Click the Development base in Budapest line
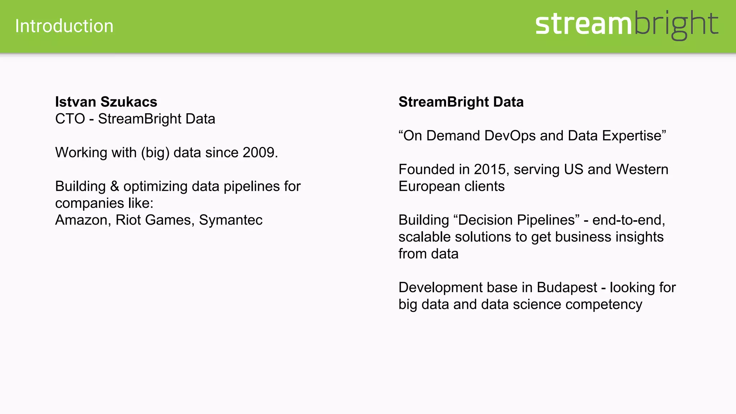 click(x=537, y=287)
